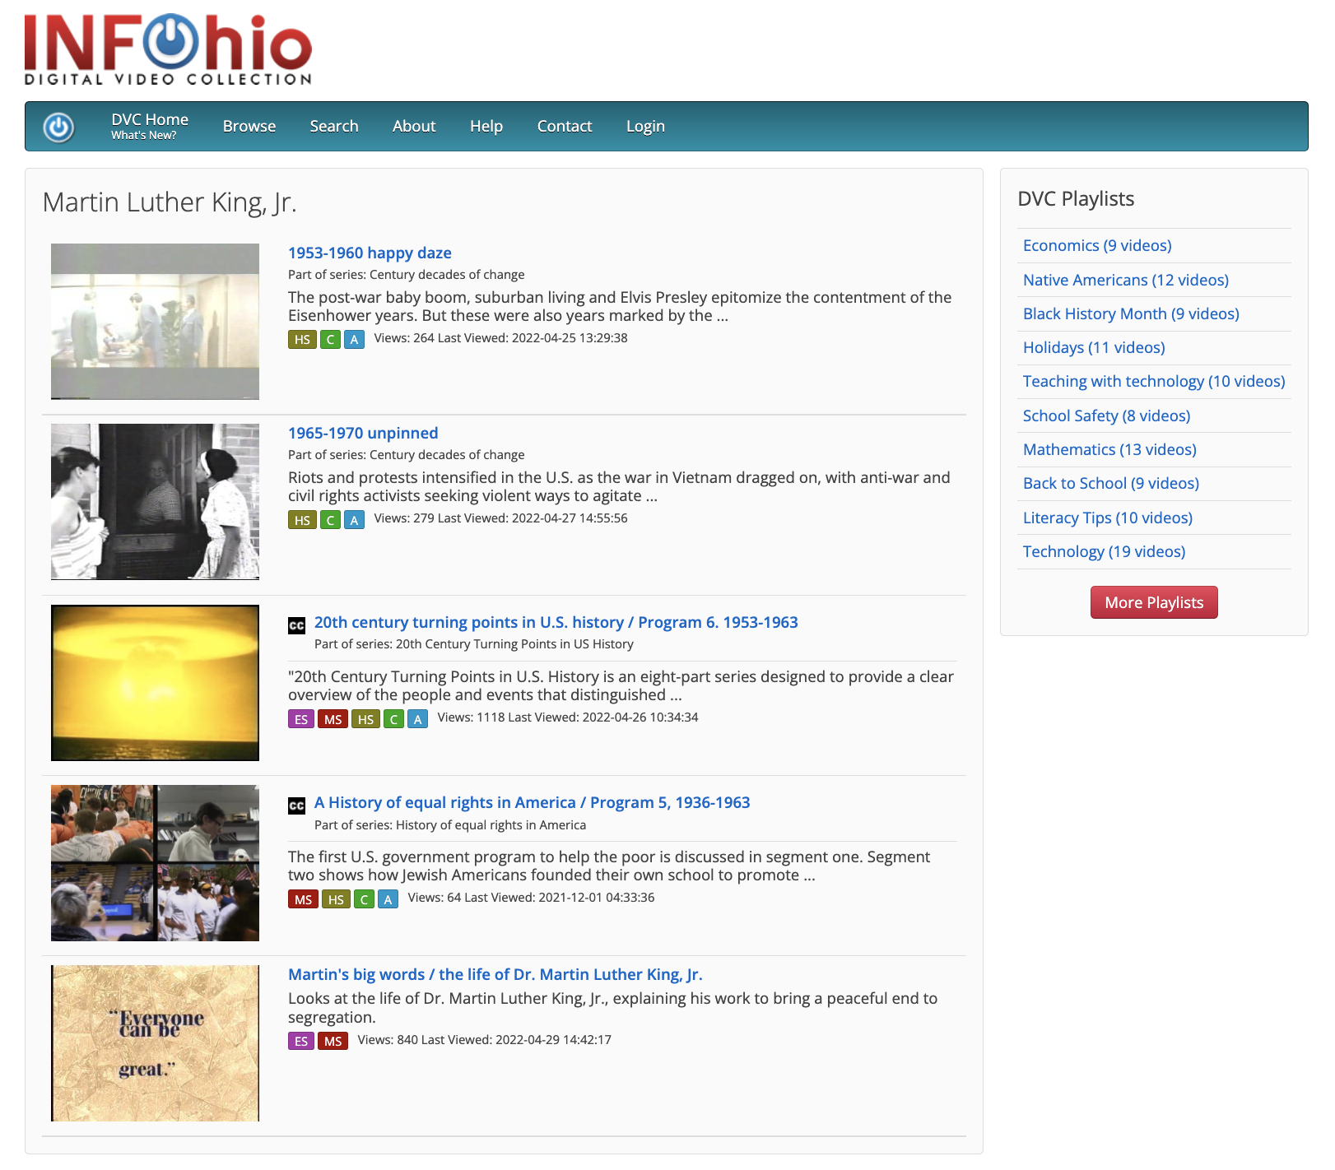
Task: Click the CC icon beside 20th century turning points
Action: pos(296,625)
